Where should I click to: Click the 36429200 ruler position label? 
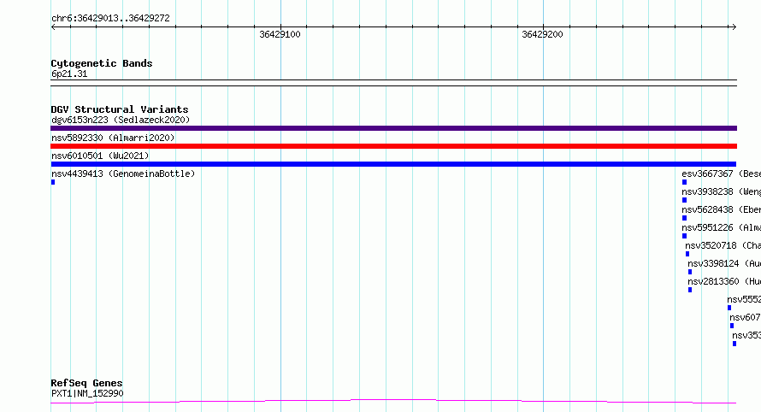point(542,34)
